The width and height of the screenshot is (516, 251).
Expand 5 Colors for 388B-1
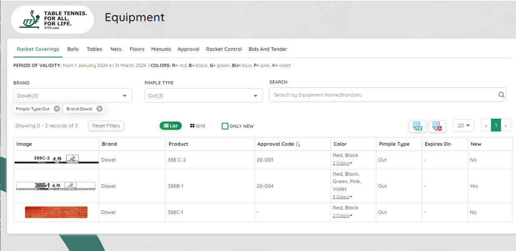[x=342, y=197]
